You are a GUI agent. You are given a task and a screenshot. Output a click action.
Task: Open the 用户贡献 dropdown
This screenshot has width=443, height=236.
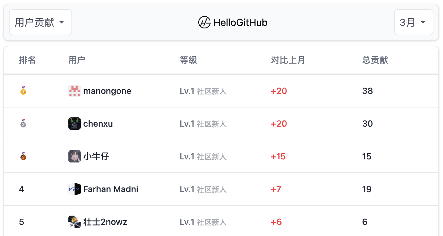(41, 22)
